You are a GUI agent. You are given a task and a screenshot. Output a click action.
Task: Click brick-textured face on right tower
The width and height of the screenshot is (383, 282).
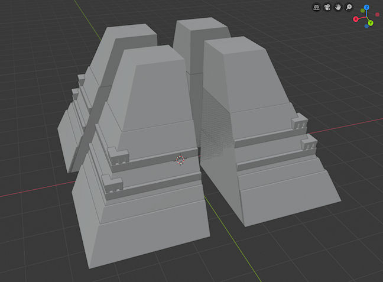[x=216, y=130]
